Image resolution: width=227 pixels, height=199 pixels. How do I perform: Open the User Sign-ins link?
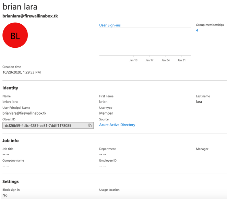coord(110,25)
